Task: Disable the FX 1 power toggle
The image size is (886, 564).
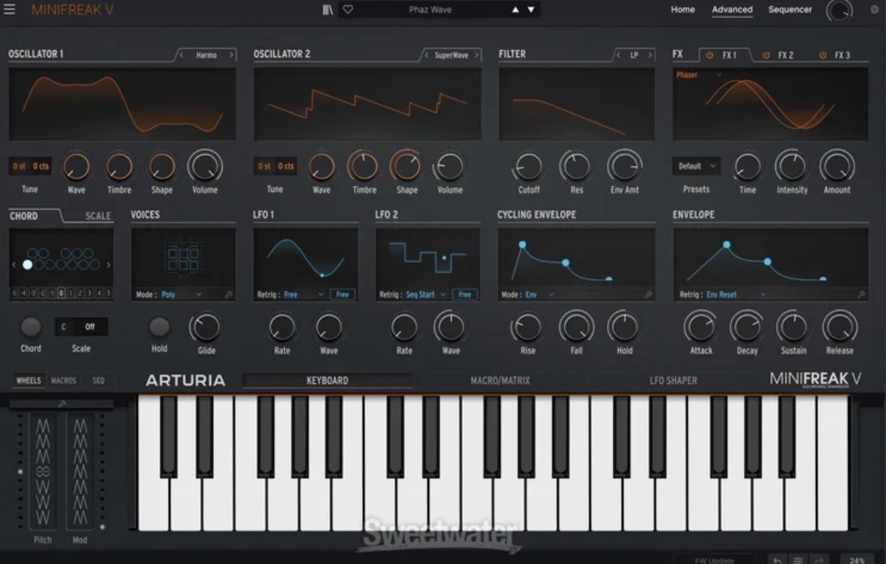Action: 710,54
